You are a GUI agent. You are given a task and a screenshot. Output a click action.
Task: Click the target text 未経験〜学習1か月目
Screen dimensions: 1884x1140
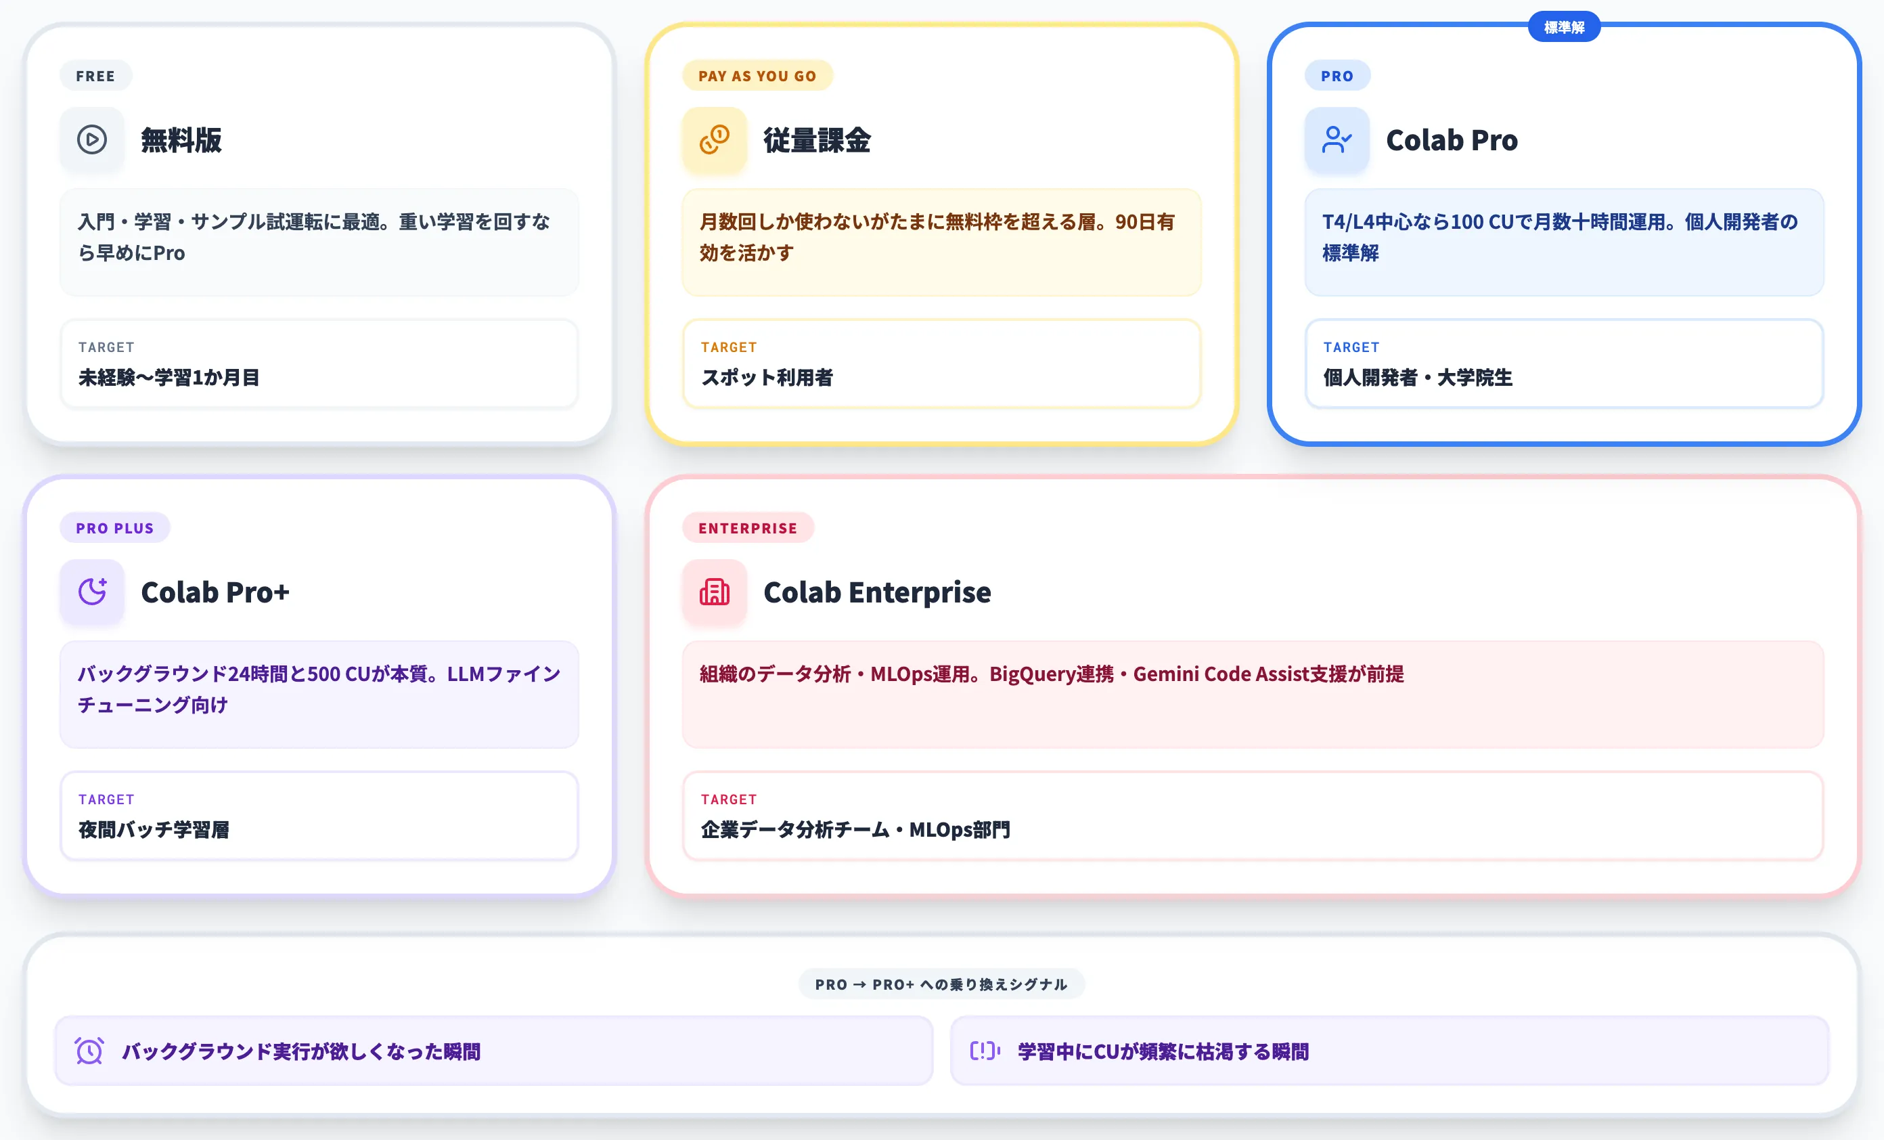[169, 377]
